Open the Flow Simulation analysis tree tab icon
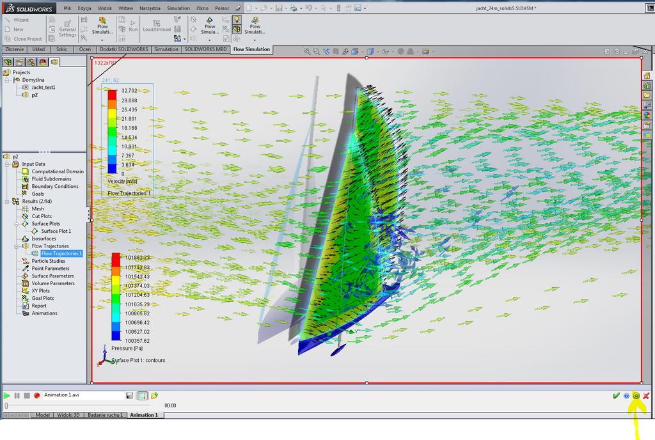Viewport: 655px width, 440px height. 54,62
